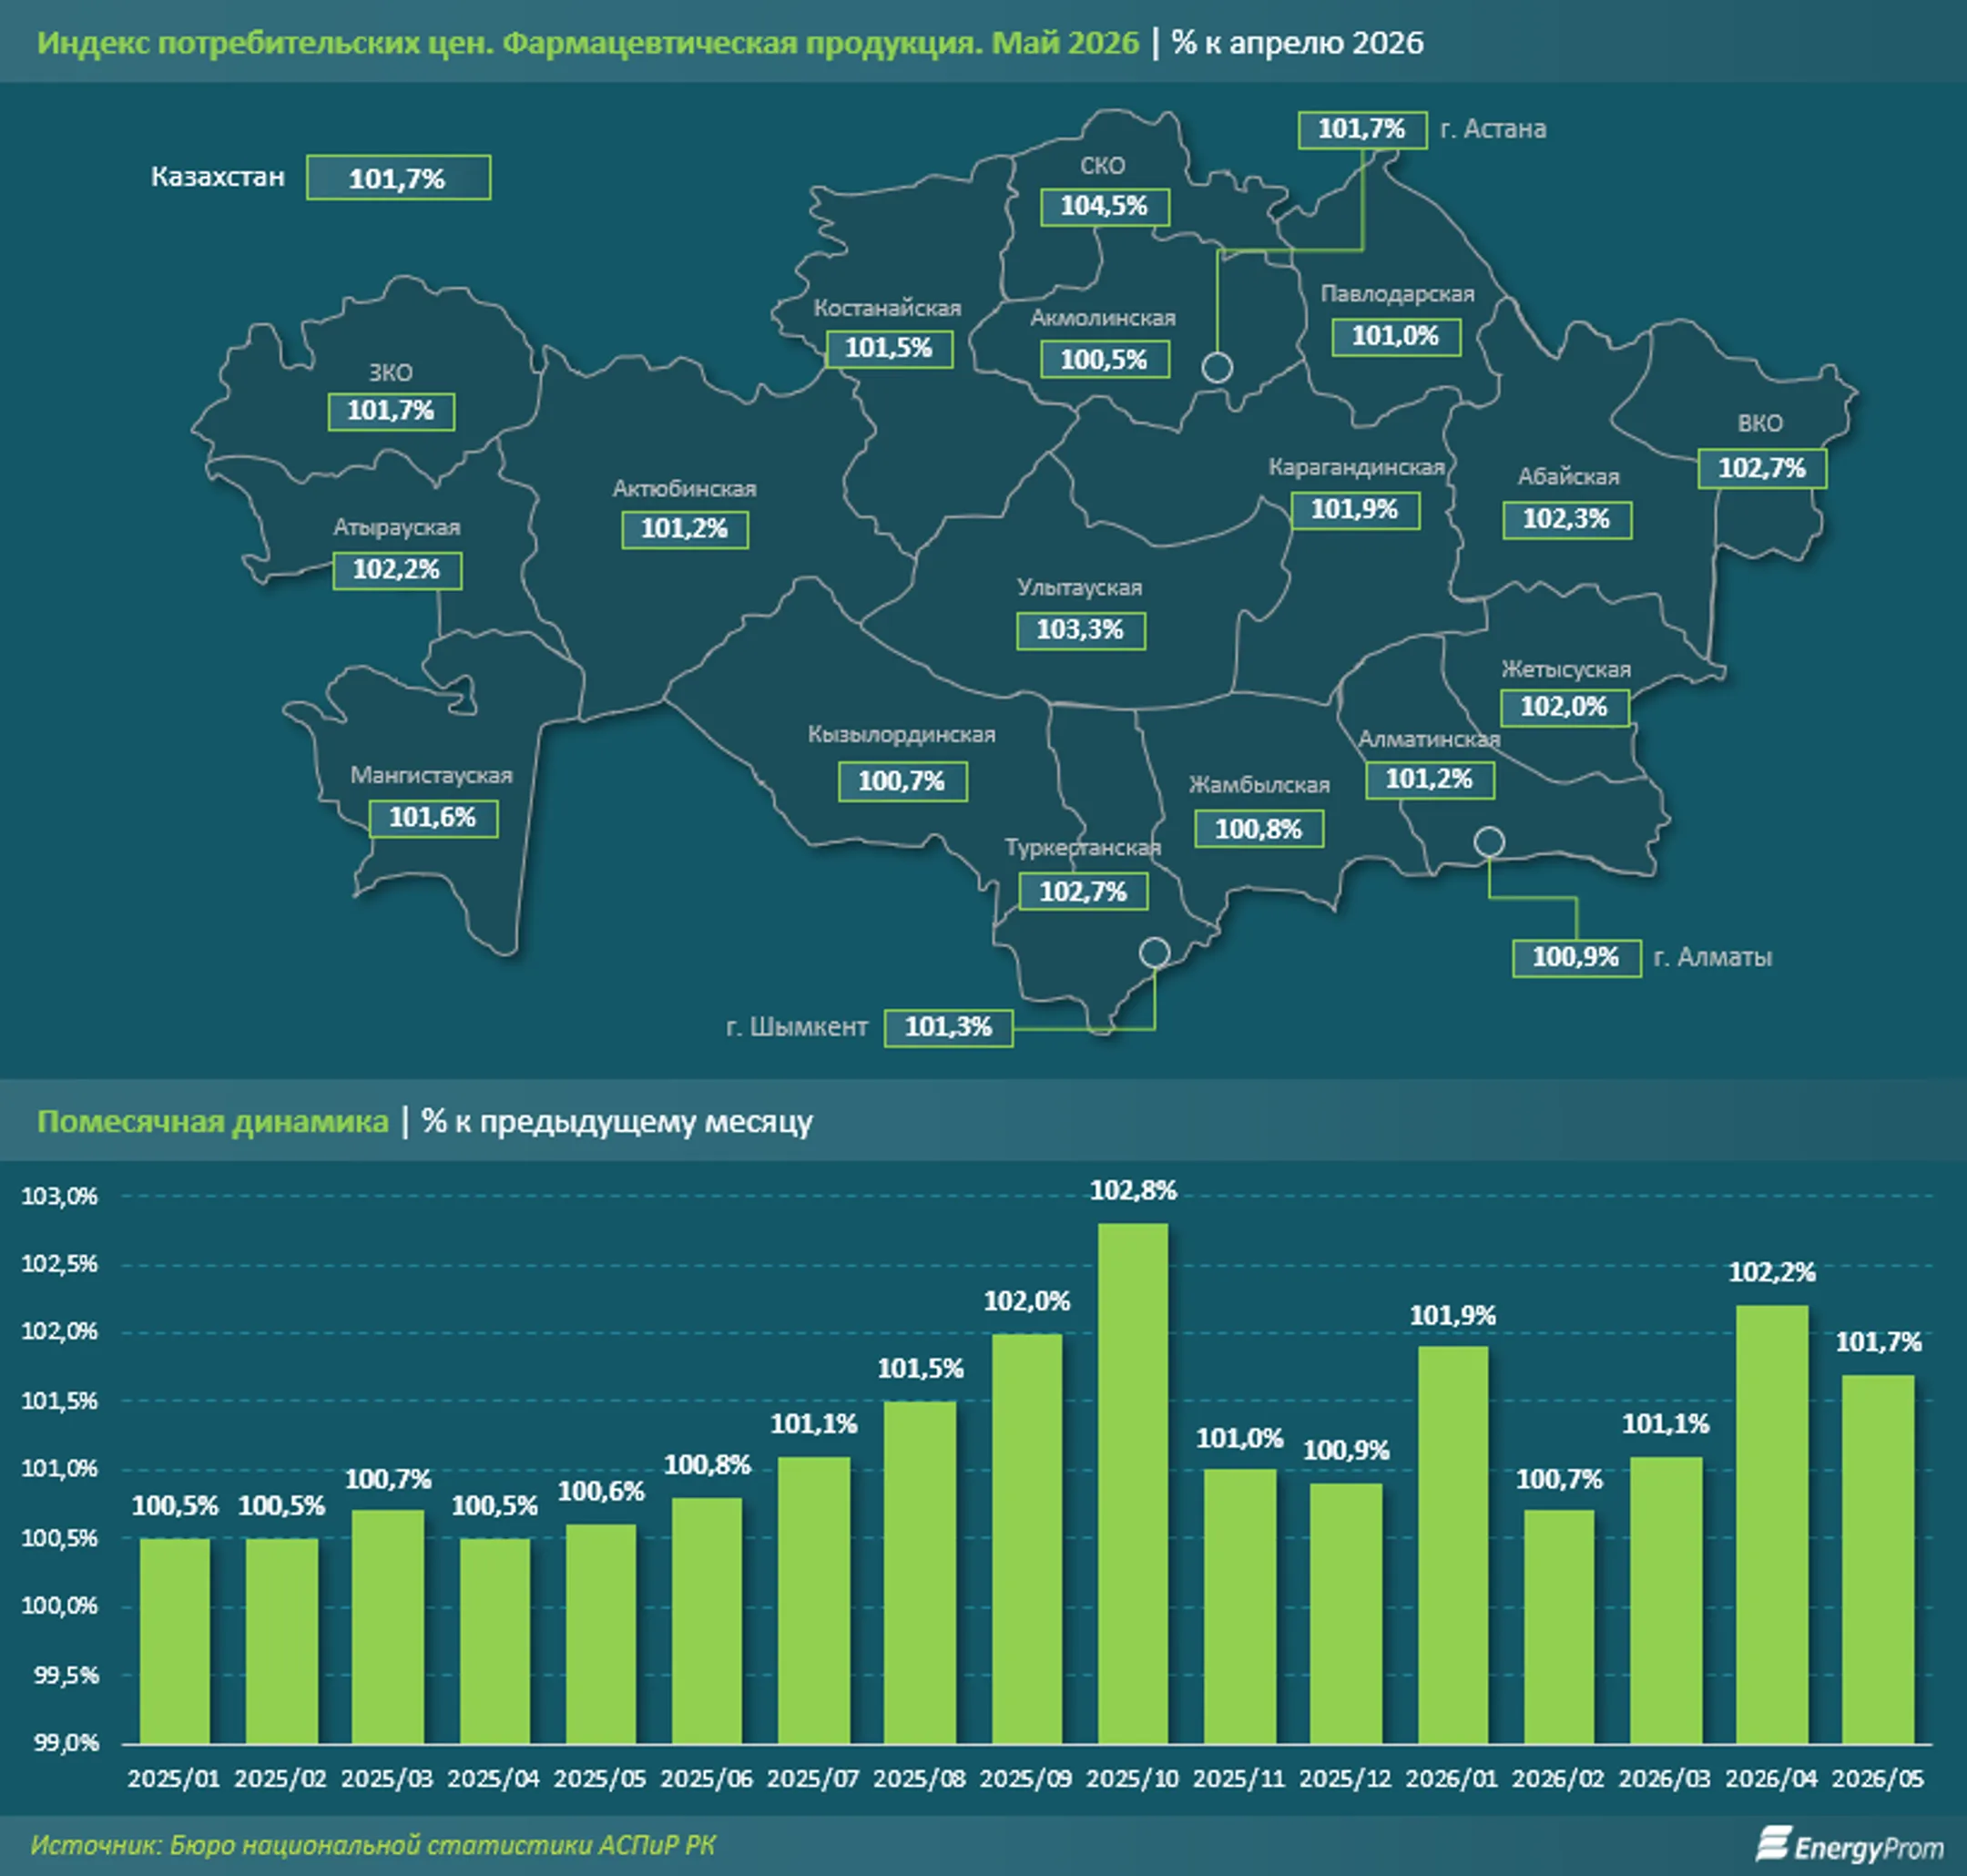The image size is (1967, 1876).
Task: Click the Мангистауская 101,6% label box
Action: [433, 818]
